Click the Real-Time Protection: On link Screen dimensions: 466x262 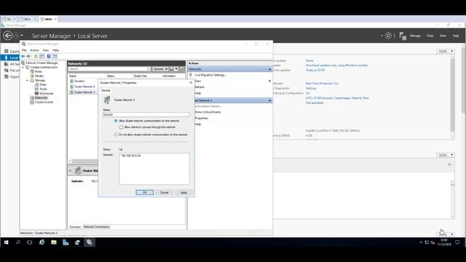tap(322, 84)
